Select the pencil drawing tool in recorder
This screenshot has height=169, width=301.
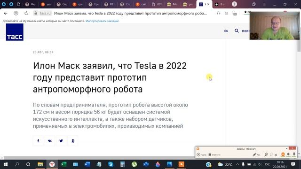click(256, 154)
